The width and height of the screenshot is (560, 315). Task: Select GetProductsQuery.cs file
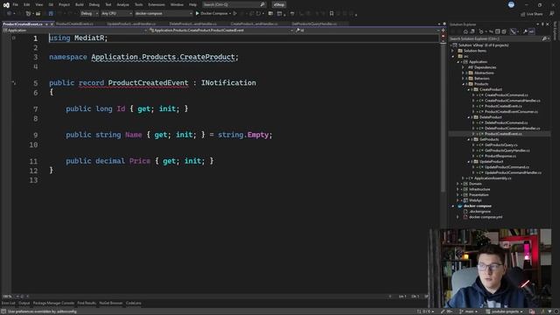click(501, 145)
